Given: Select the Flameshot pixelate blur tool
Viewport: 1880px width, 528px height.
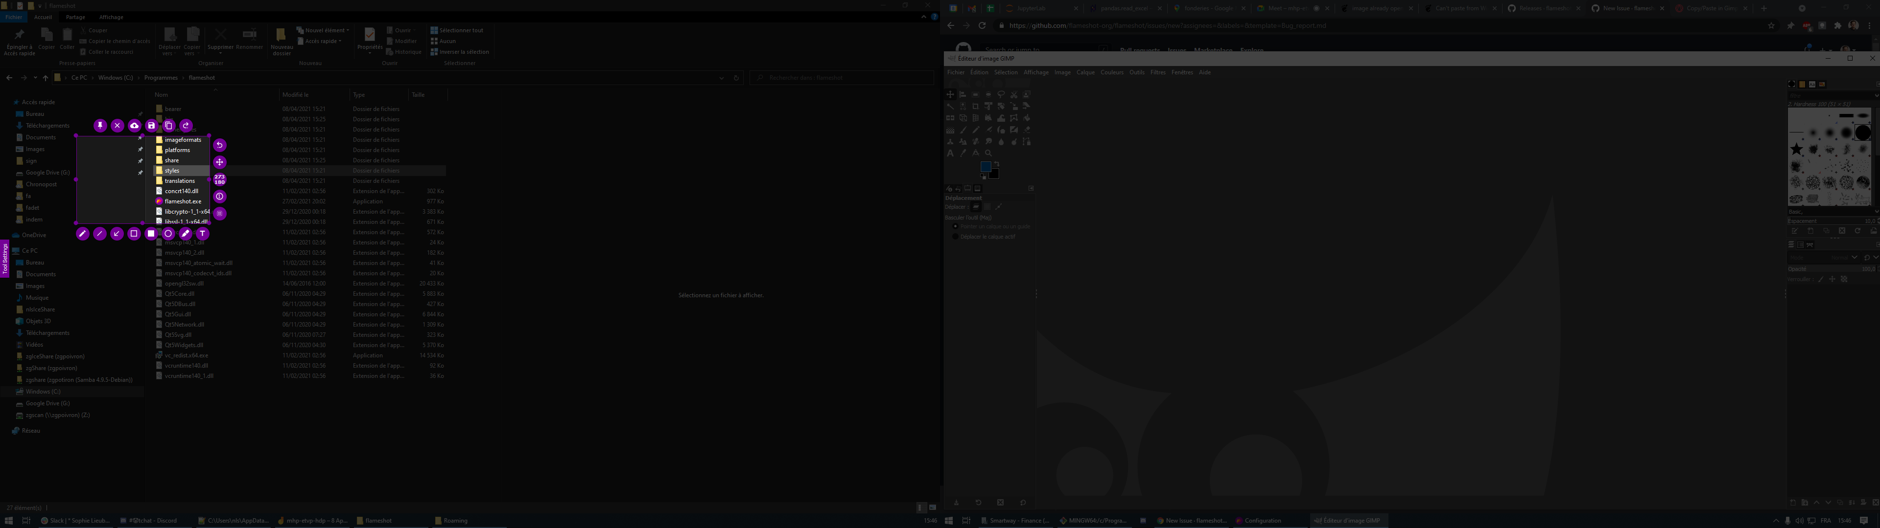Looking at the screenshot, I should (x=220, y=214).
